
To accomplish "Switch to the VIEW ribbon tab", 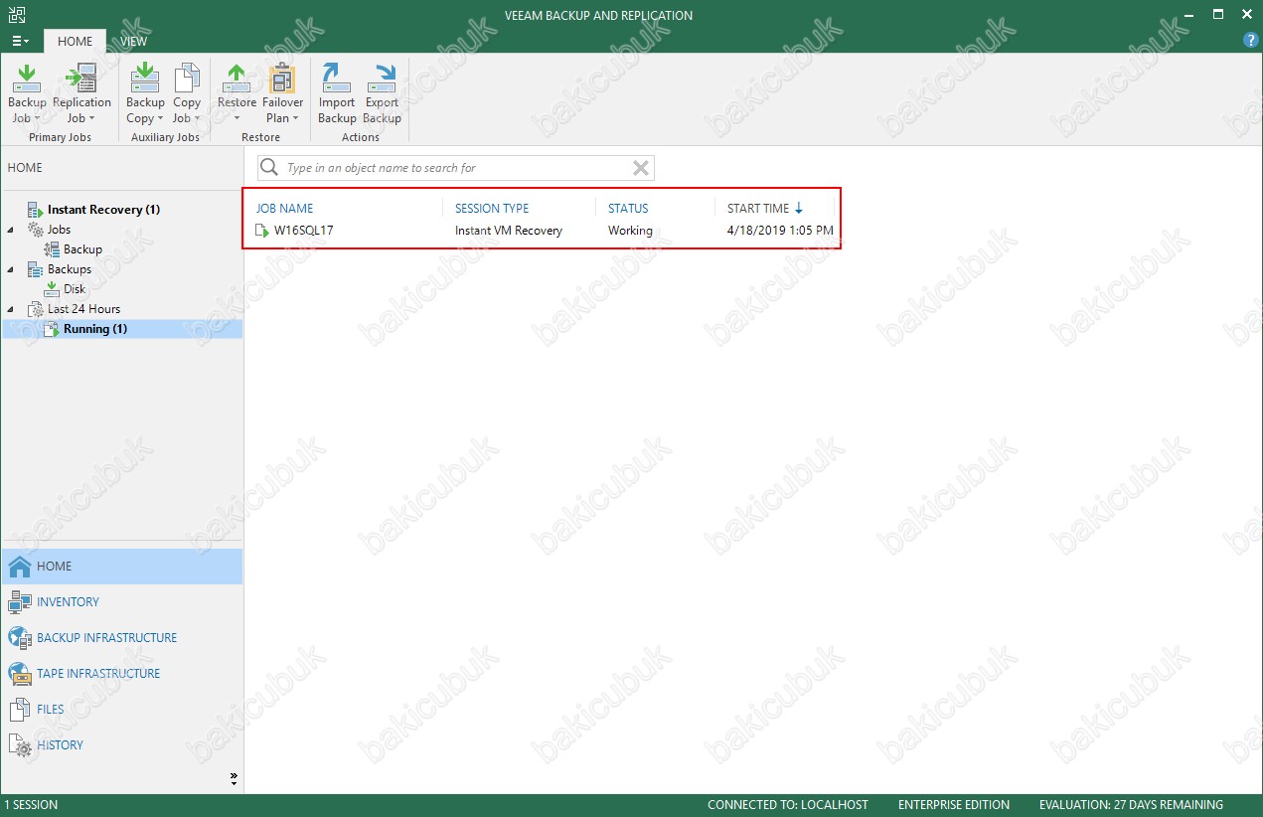I will (x=133, y=41).
